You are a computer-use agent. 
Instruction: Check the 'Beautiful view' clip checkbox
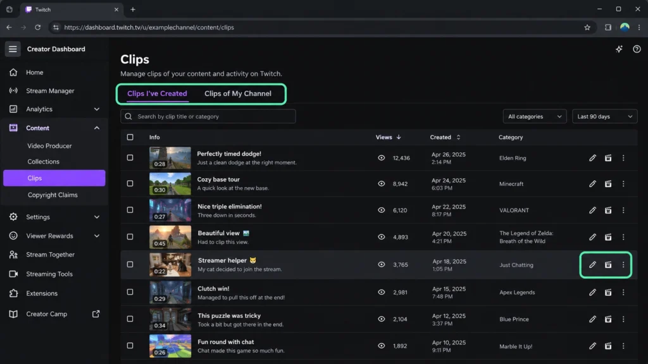click(130, 237)
